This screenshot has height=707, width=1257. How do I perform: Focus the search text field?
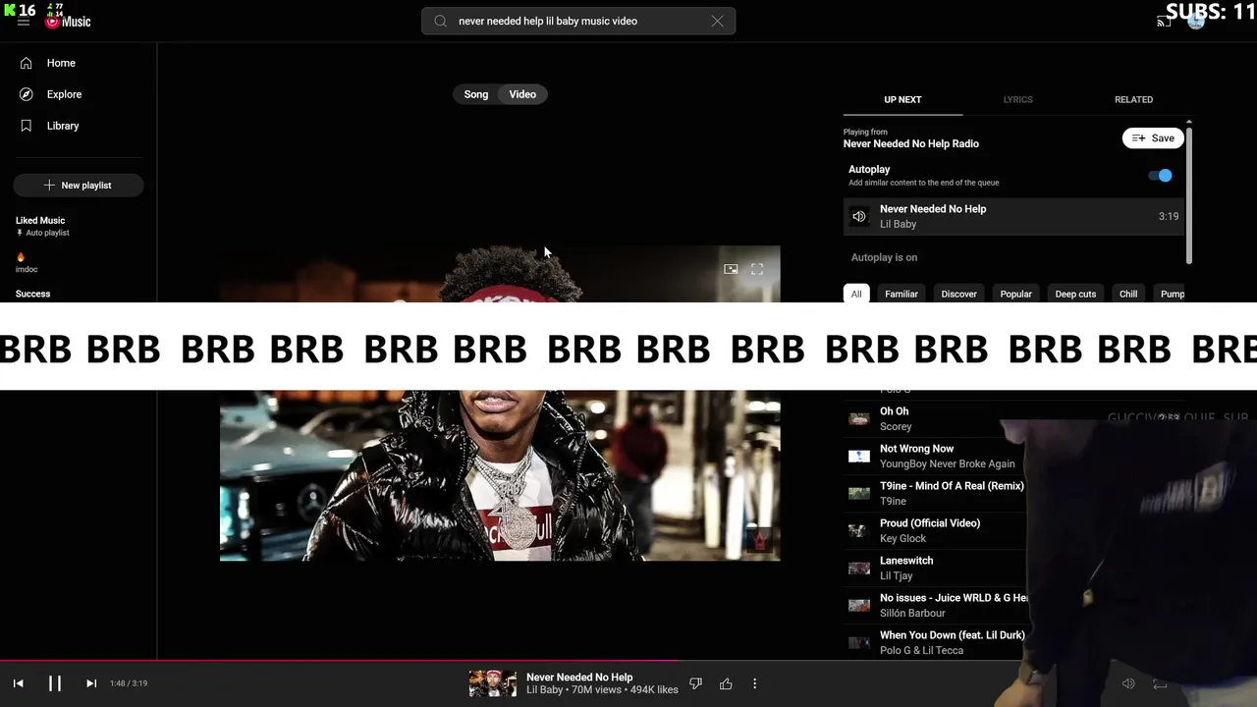pos(577,21)
